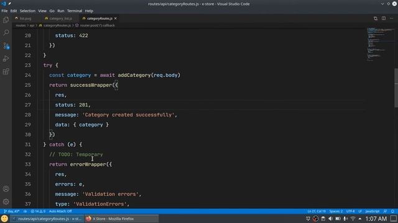Open the Accounts menu icon
This screenshot has height=223, width=398.
[x=6, y=189]
